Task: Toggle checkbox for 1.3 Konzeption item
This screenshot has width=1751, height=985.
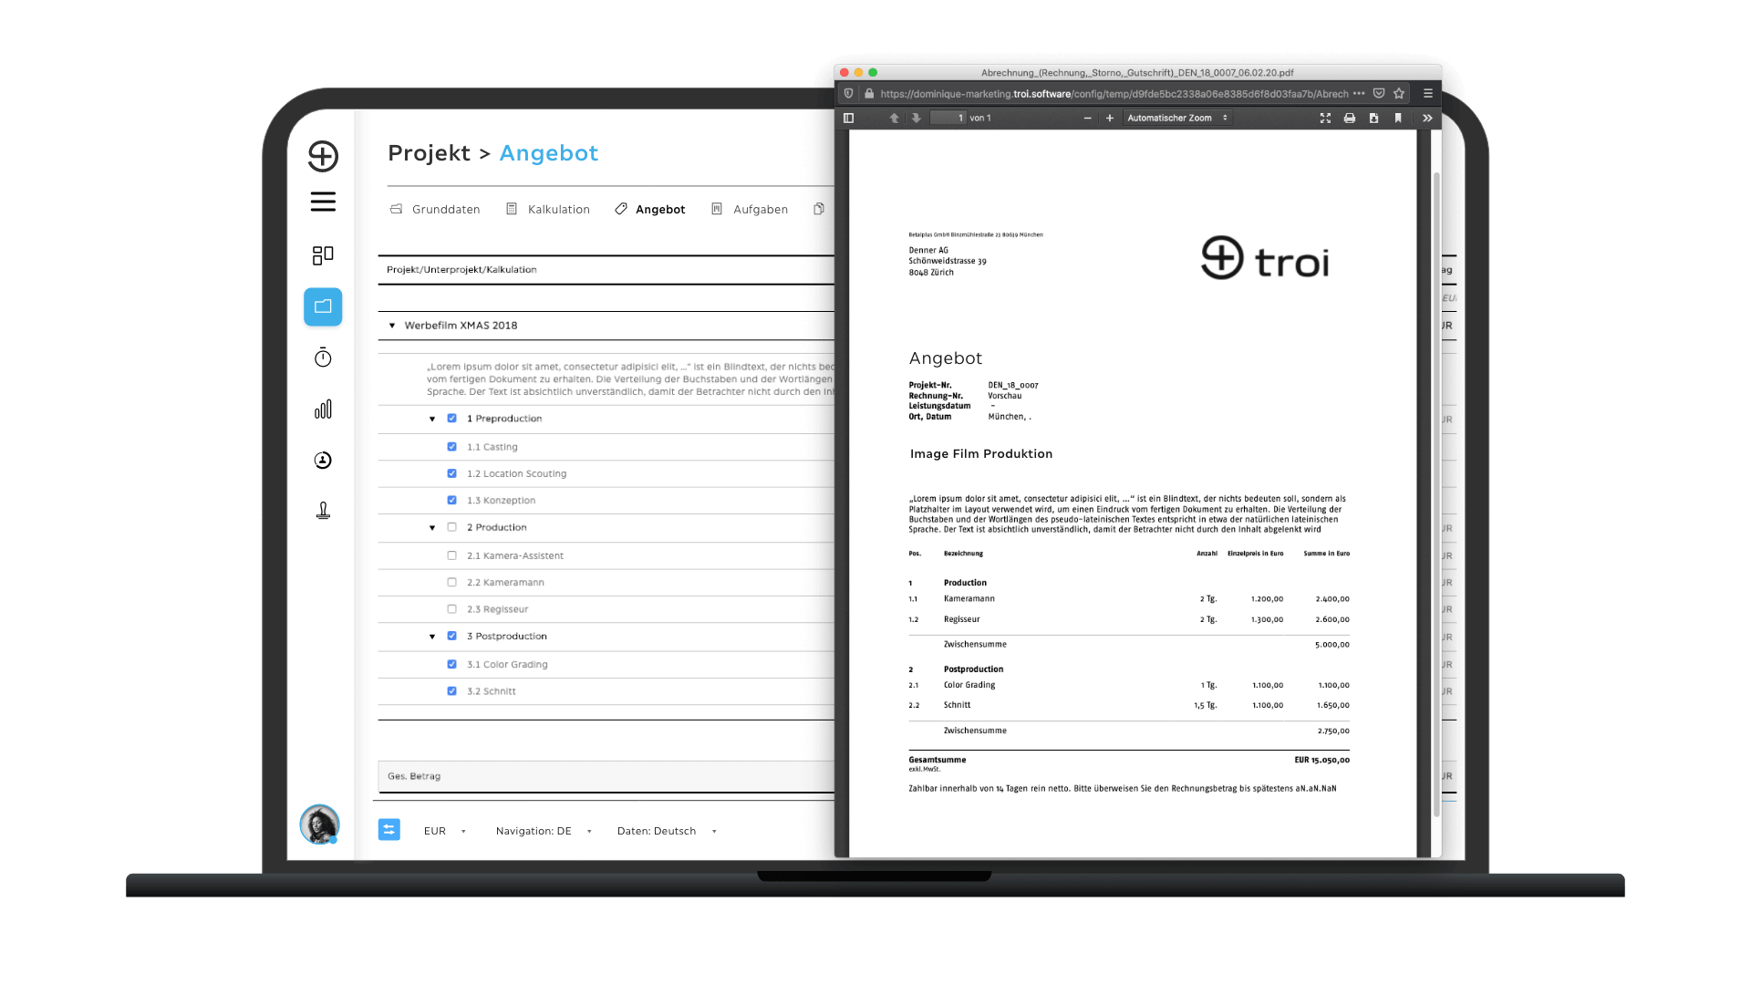Action: click(453, 499)
